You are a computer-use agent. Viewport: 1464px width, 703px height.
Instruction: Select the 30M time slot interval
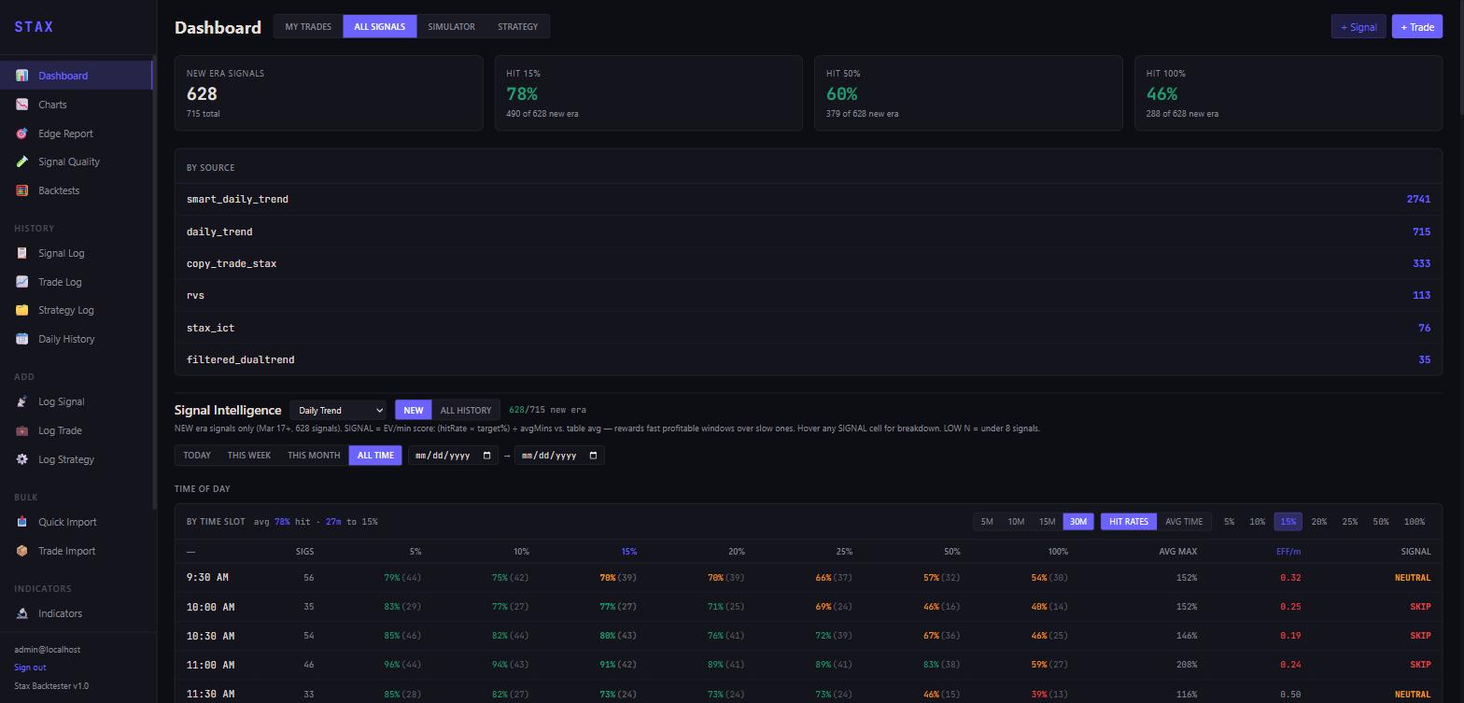[1078, 522]
